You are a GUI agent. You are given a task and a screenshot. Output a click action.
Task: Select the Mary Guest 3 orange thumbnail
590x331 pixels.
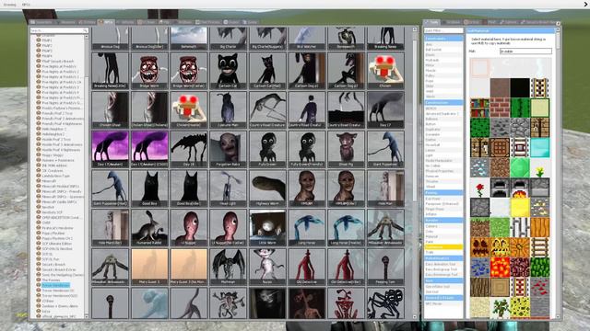click(x=149, y=267)
